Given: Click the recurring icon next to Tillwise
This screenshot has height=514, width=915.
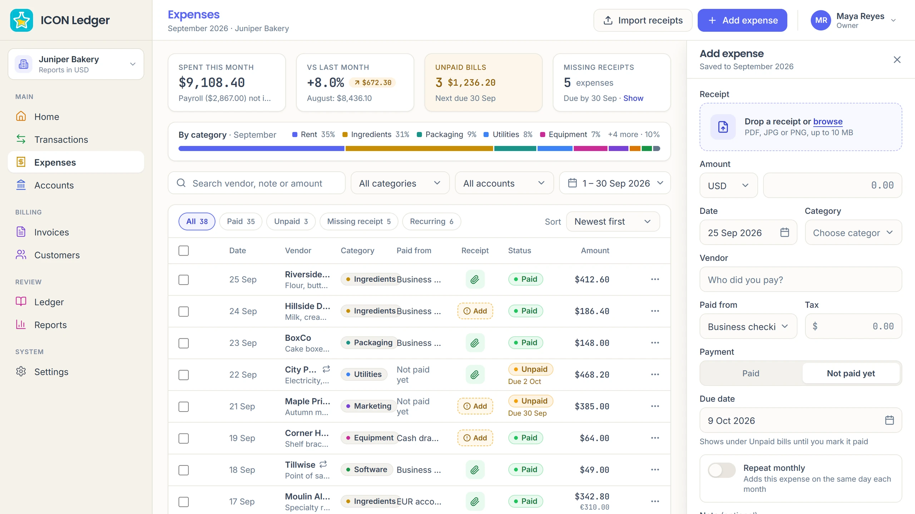Looking at the screenshot, I should (x=323, y=464).
